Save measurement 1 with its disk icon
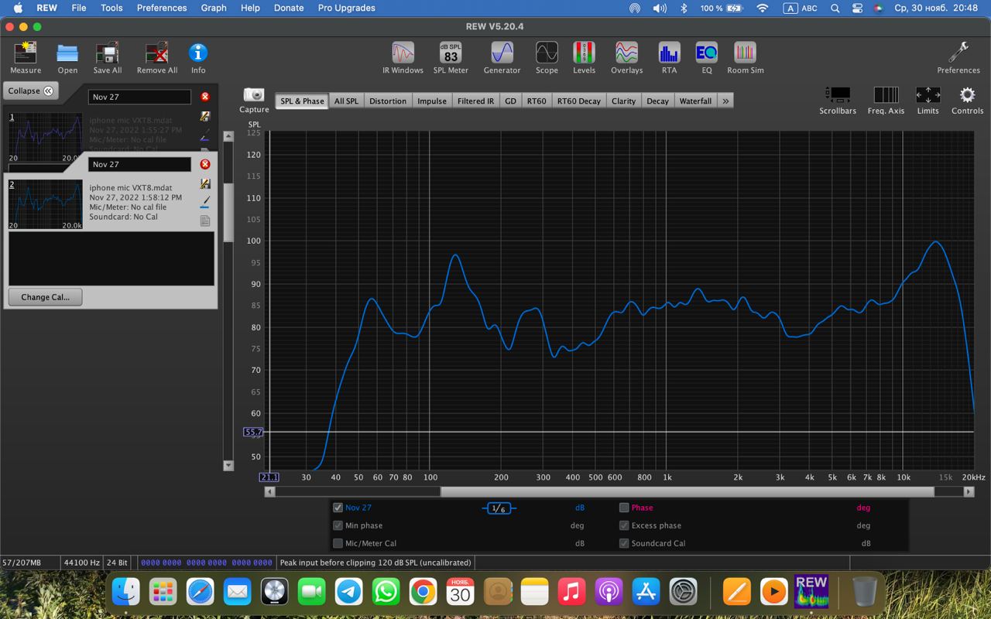 [205, 116]
